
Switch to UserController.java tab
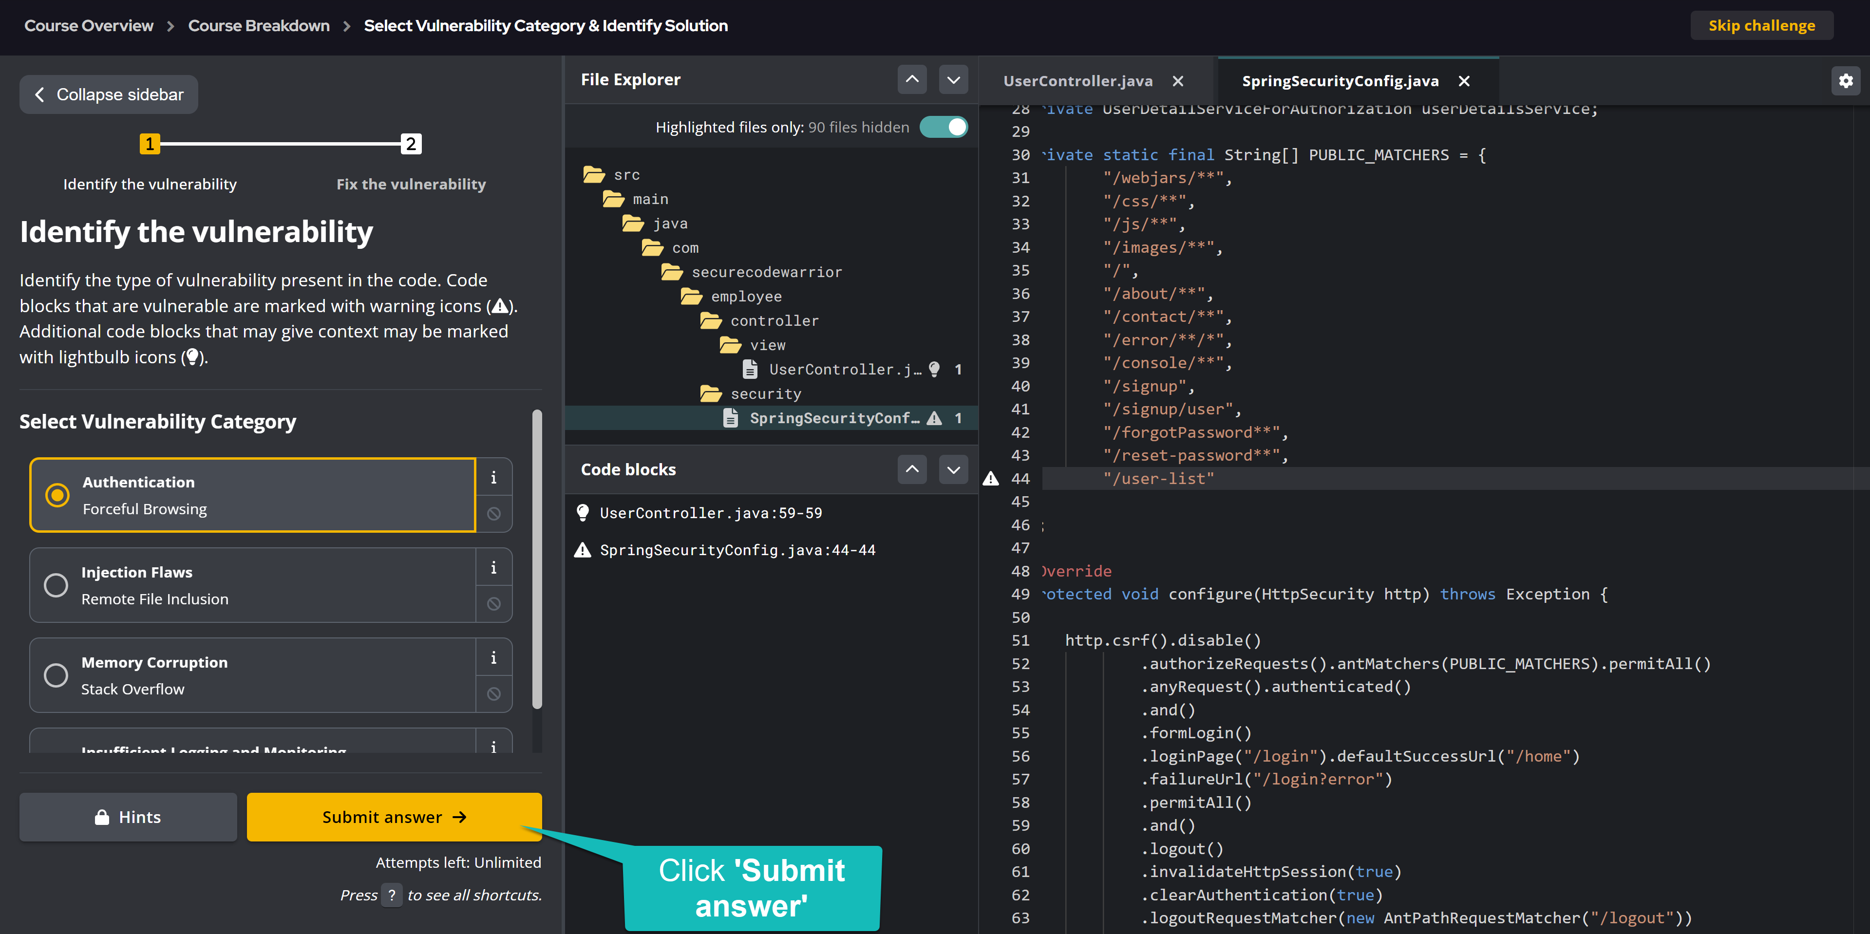[1077, 81]
